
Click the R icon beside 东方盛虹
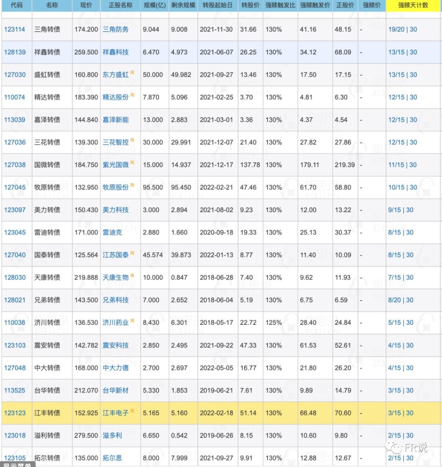(133, 73)
